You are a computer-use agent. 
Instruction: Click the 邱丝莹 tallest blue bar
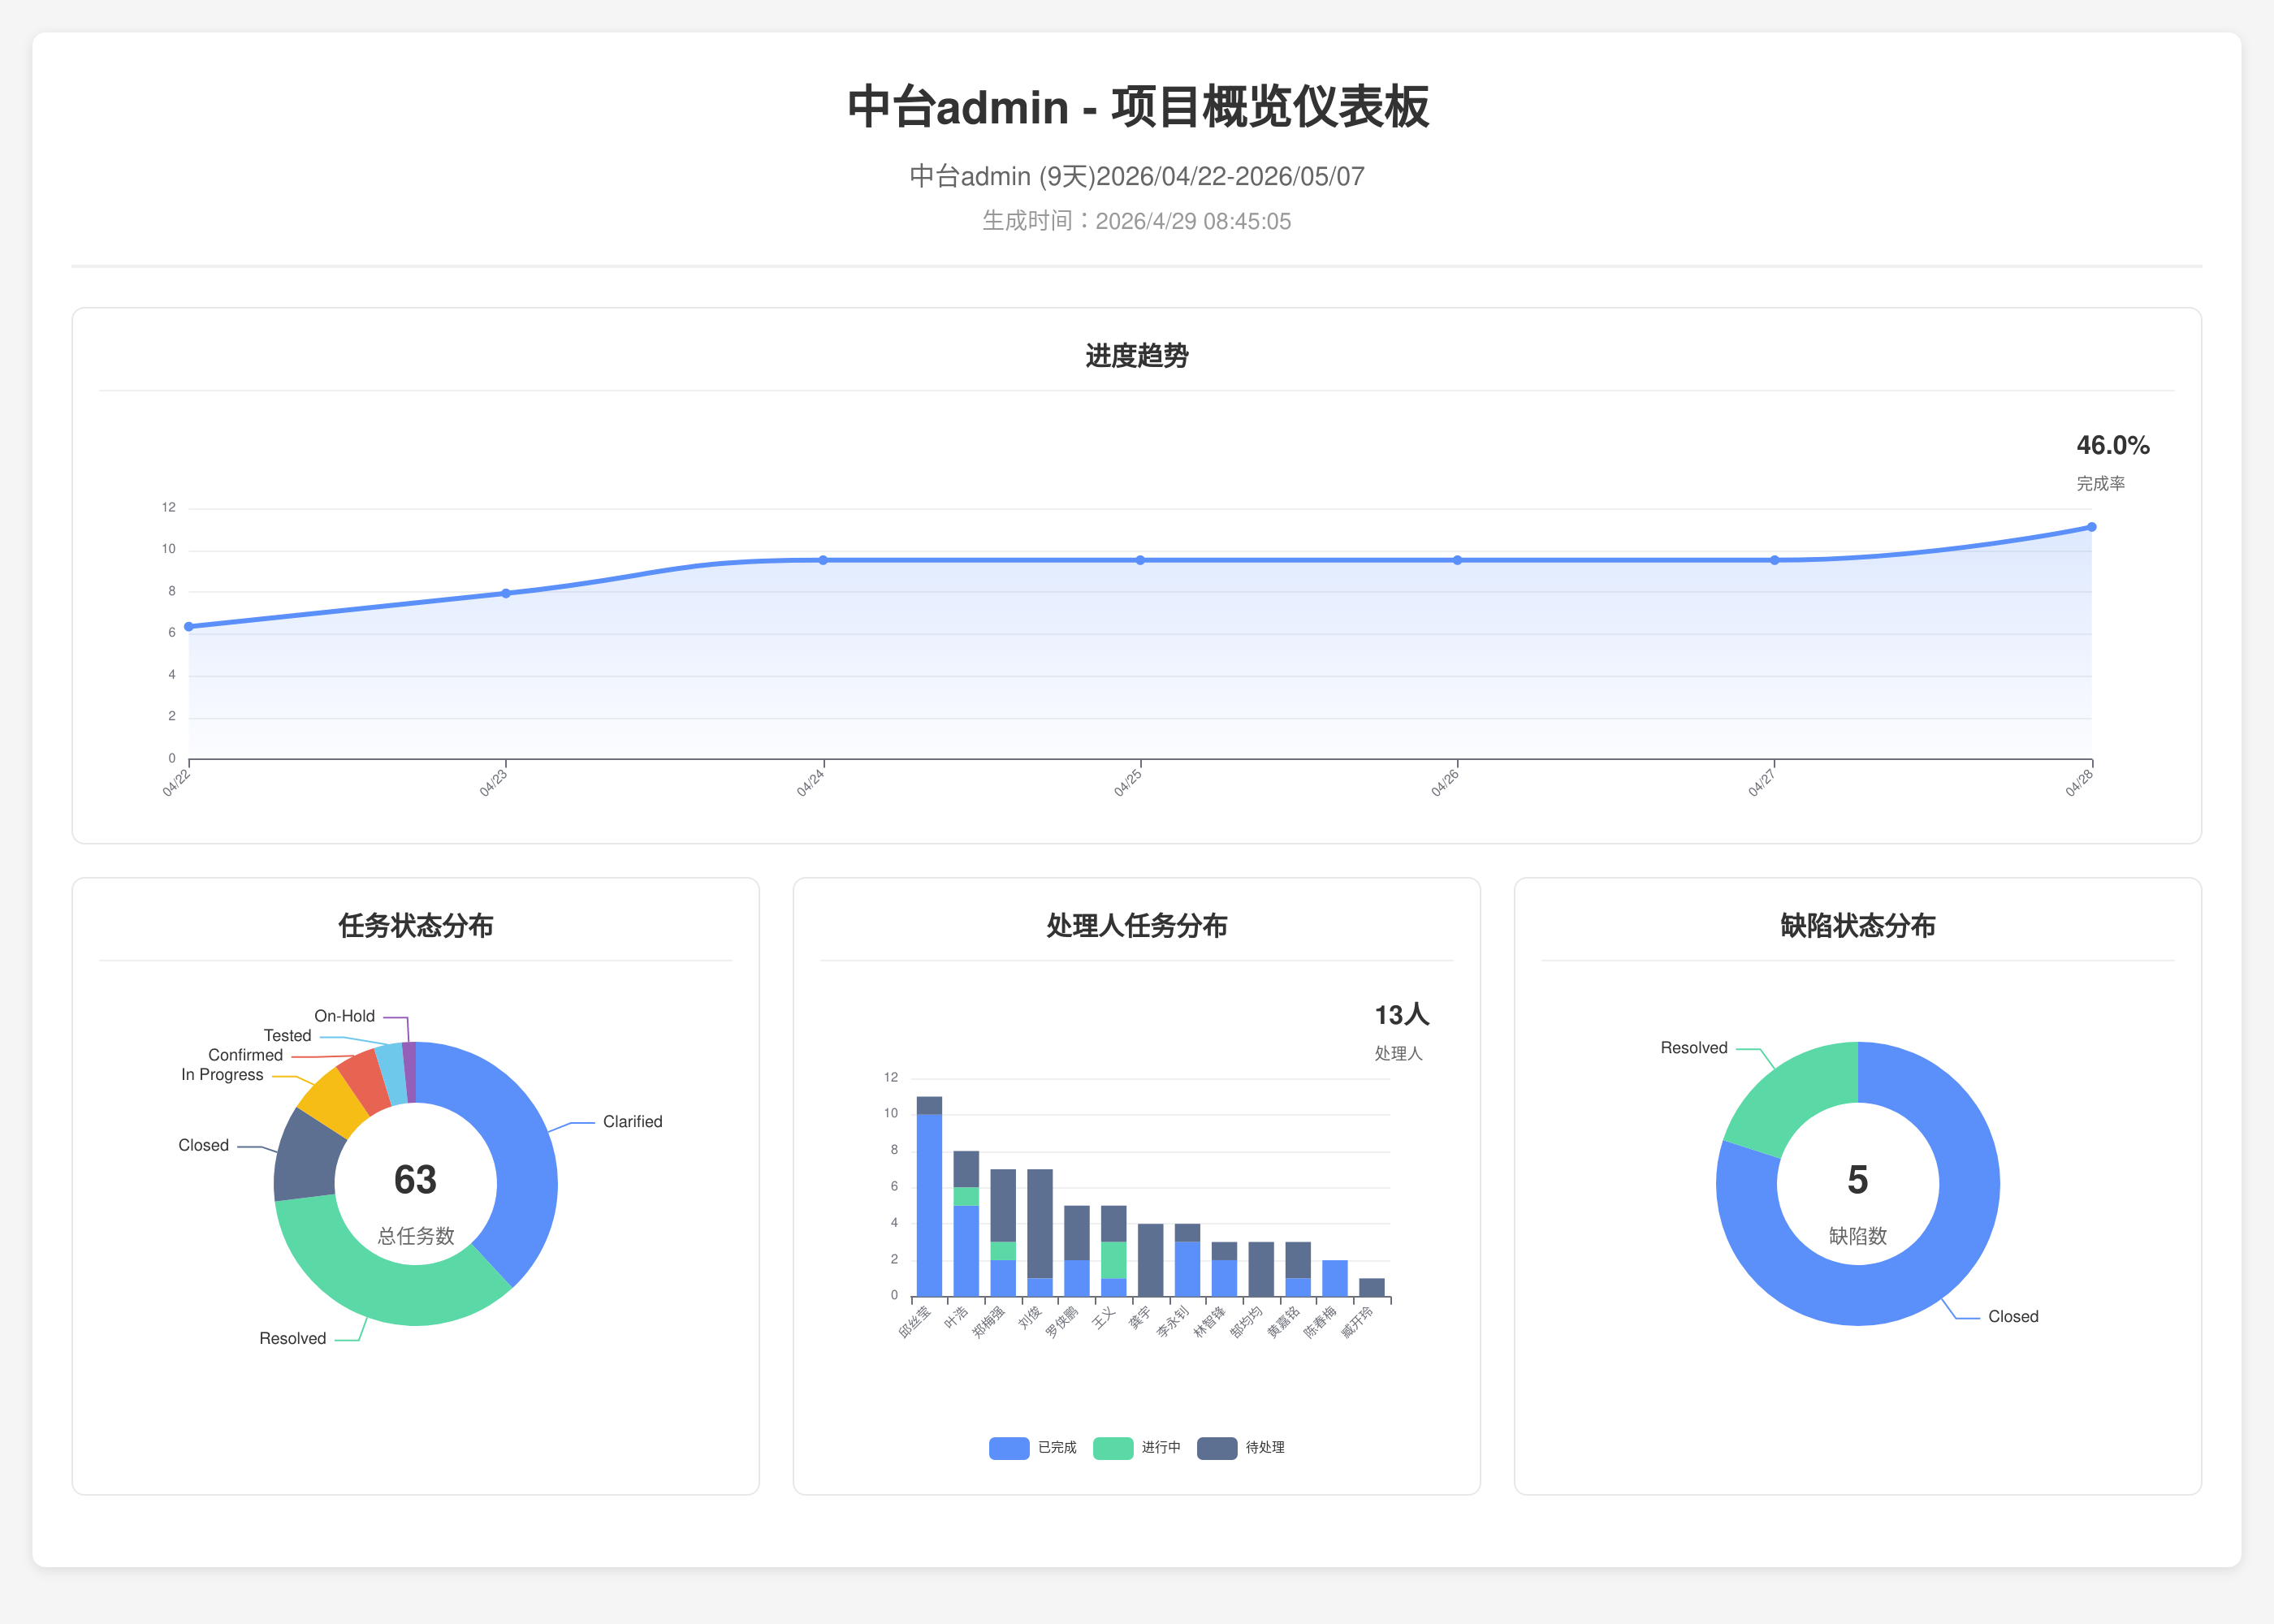pos(929,1205)
